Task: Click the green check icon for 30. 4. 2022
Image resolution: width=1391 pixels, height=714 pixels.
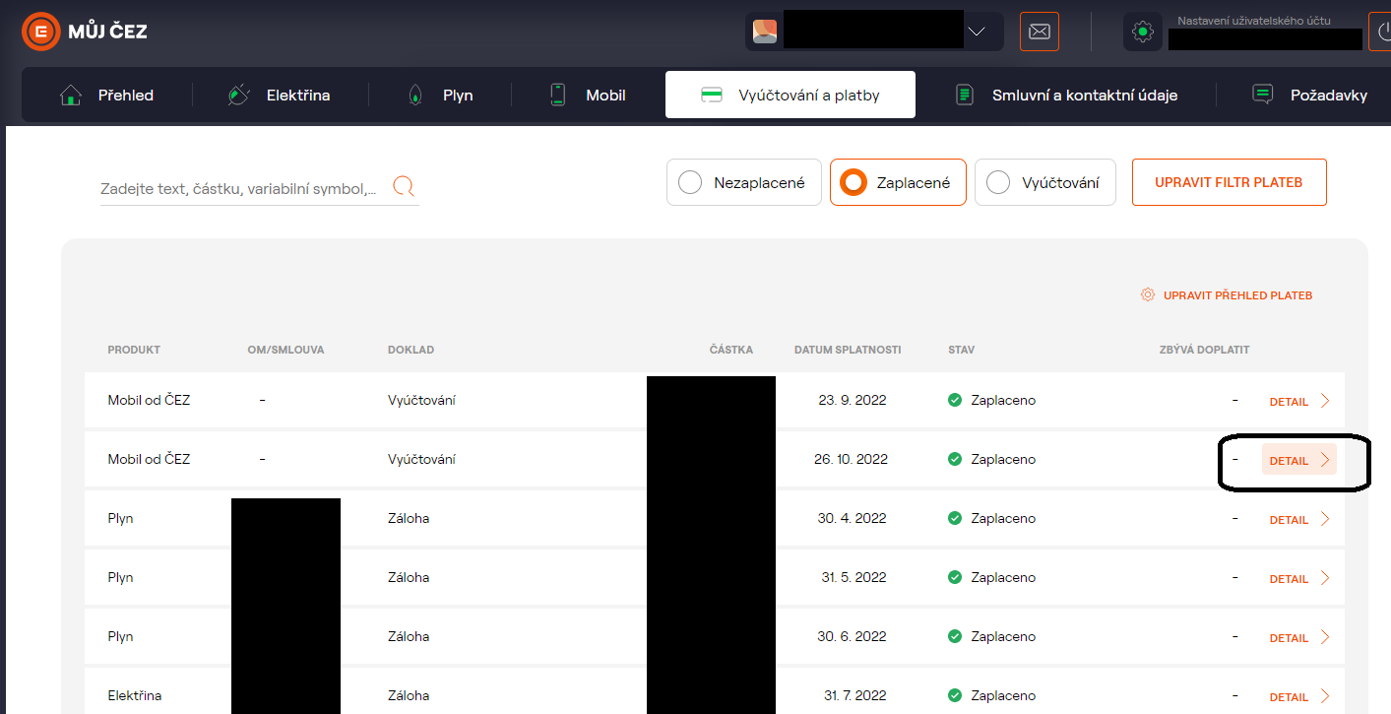Action: point(954,518)
